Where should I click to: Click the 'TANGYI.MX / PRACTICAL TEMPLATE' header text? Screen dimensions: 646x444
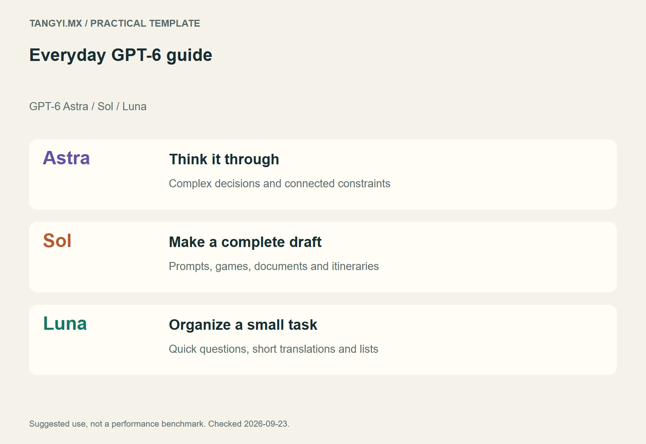click(x=115, y=23)
